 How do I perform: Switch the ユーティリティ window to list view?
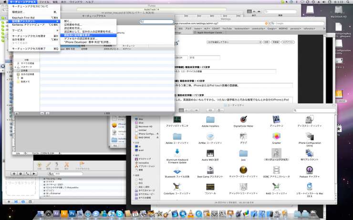click(187, 110)
